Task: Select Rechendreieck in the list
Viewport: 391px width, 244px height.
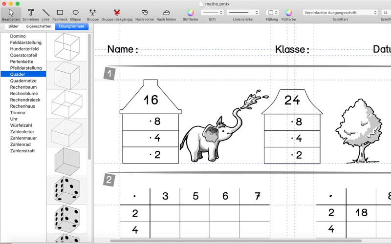Action: tap(25, 100)
